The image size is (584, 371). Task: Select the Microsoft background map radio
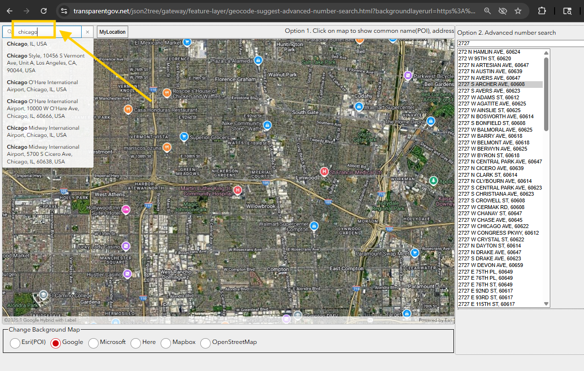(94, 343)
